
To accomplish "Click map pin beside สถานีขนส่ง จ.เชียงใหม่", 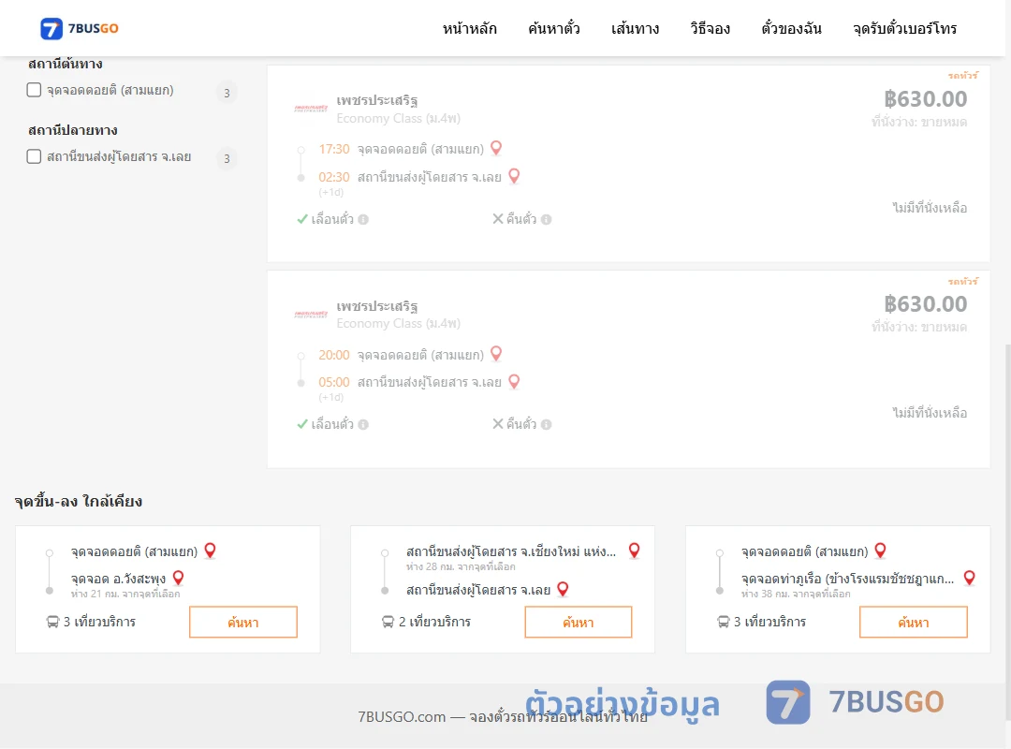I will point(634,551).
